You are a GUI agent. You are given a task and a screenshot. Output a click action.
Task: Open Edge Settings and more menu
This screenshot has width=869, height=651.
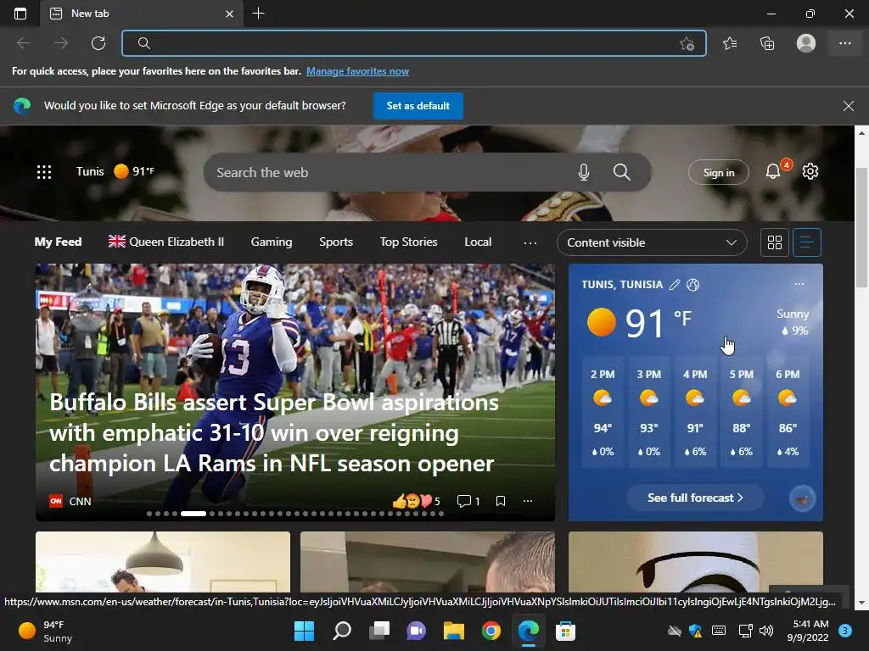(x=844, y=43)
